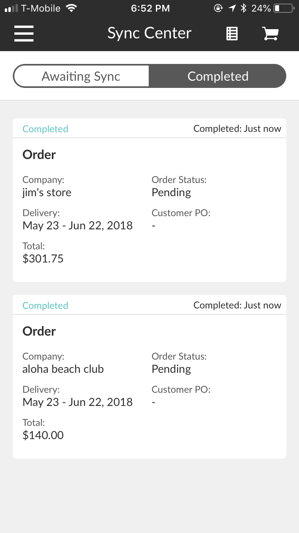This screenshot has height=533, width=299.
Task: Tap Pending status of jim's store order
Action: click(171, 193)
